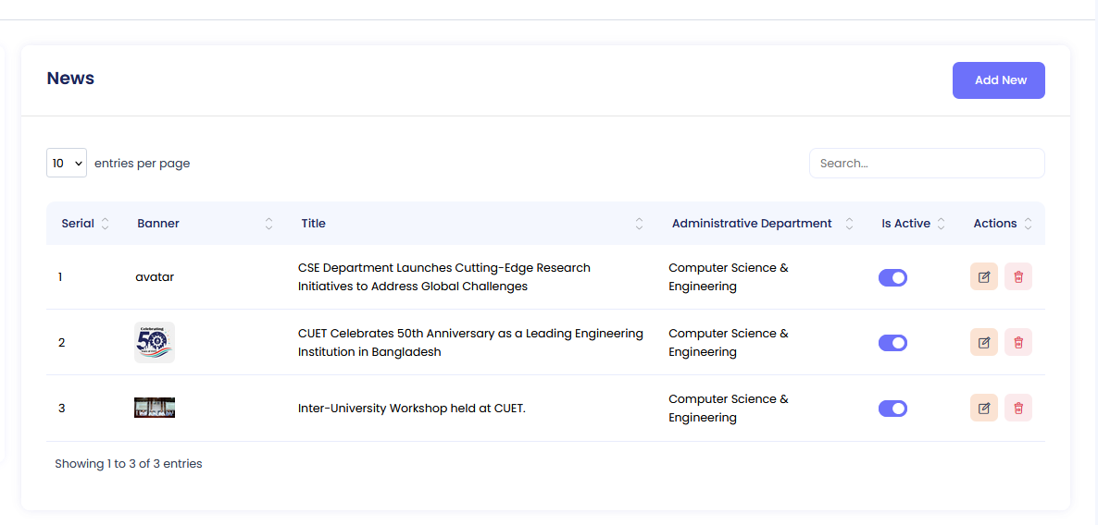The height and width of the screenshot is (525, 1098).
Task: Edit the CSE Department research news entry
Action: (x=983, y=277)
